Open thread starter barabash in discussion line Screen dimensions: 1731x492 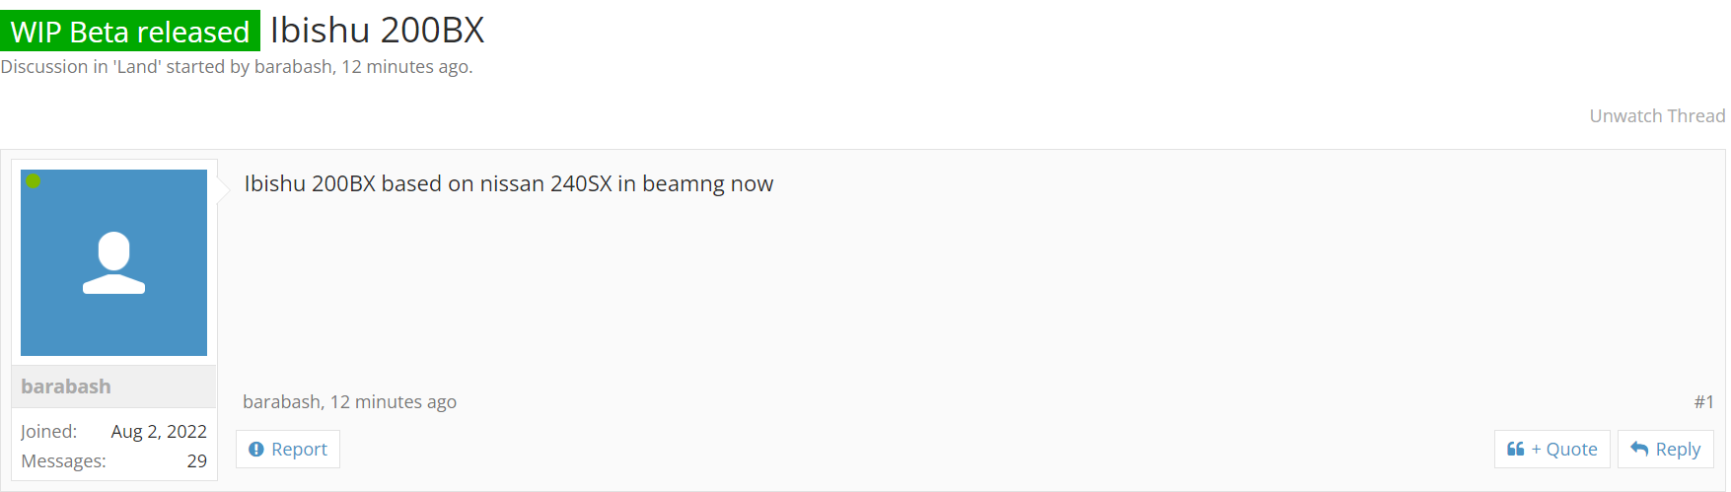[293, 66]
